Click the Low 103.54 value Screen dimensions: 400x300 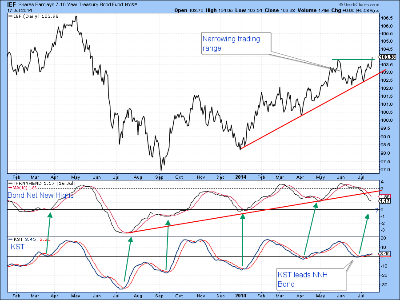coord(248,11)
